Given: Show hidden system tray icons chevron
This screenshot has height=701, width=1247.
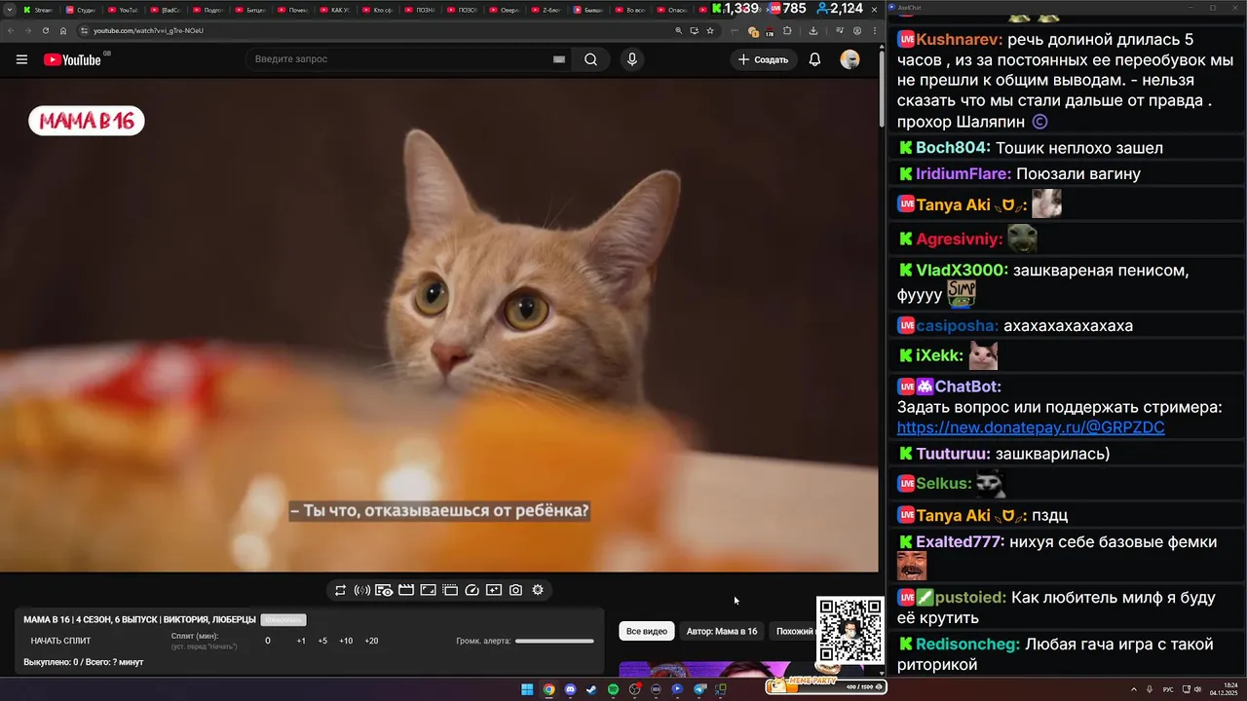Looking at the screenshot, I should click(1135, 689).
